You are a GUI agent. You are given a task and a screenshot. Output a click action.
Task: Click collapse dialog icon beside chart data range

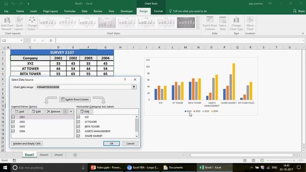(x=134, y=87)
